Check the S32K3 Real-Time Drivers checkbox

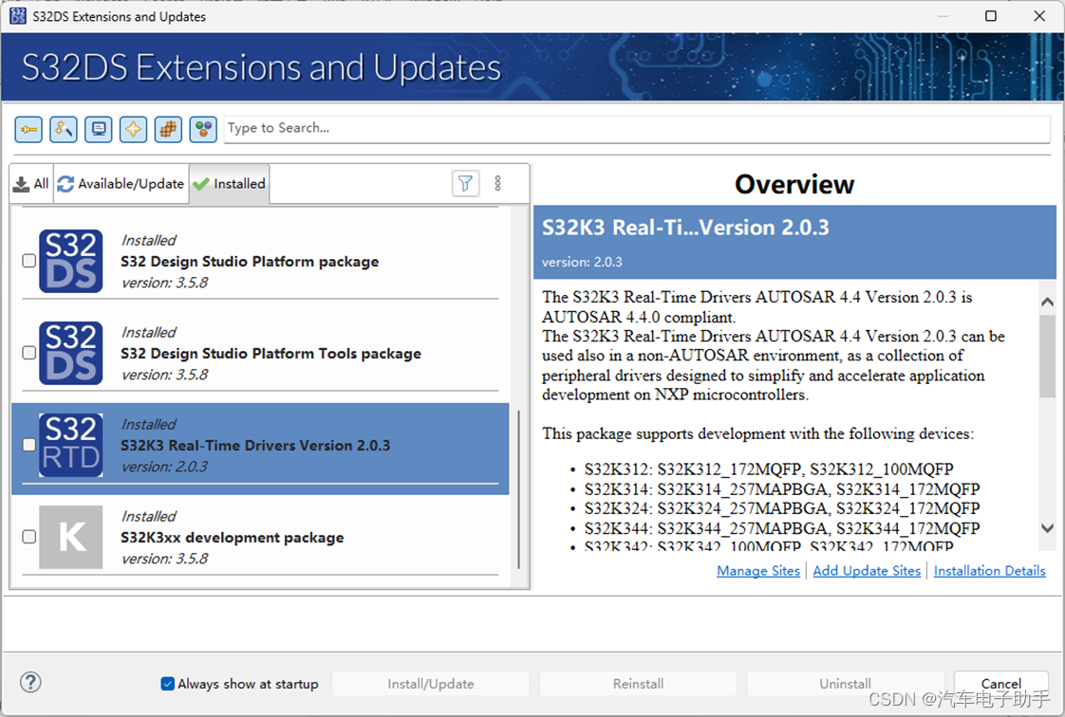[29, 445]
